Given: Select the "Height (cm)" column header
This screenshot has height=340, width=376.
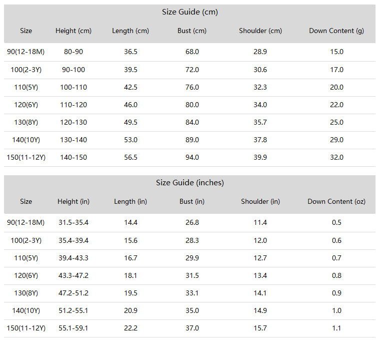Looking at the screenshot, I should (73, 31).
